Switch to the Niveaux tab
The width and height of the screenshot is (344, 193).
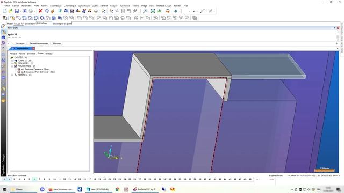(49, 54)
